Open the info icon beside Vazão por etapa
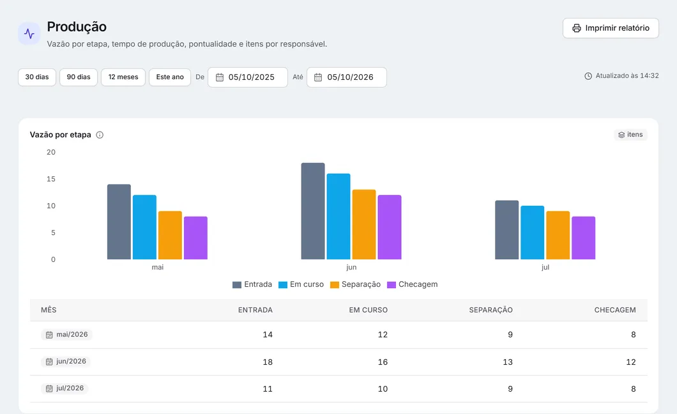677x414 pixels. point(100,135)
